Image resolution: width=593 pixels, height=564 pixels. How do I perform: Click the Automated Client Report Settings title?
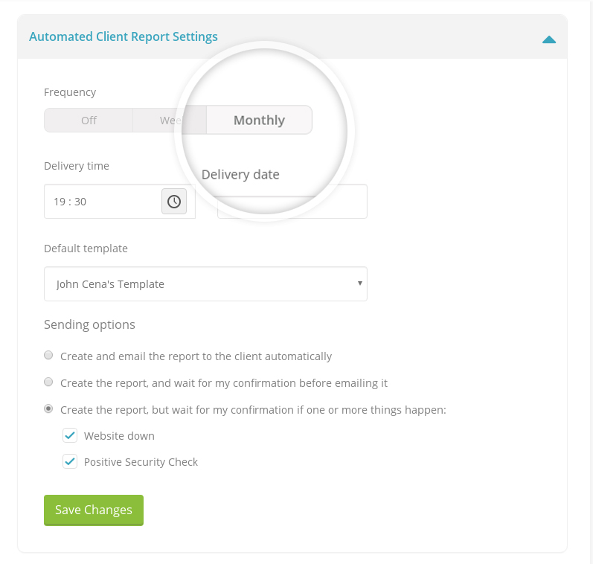124,36
